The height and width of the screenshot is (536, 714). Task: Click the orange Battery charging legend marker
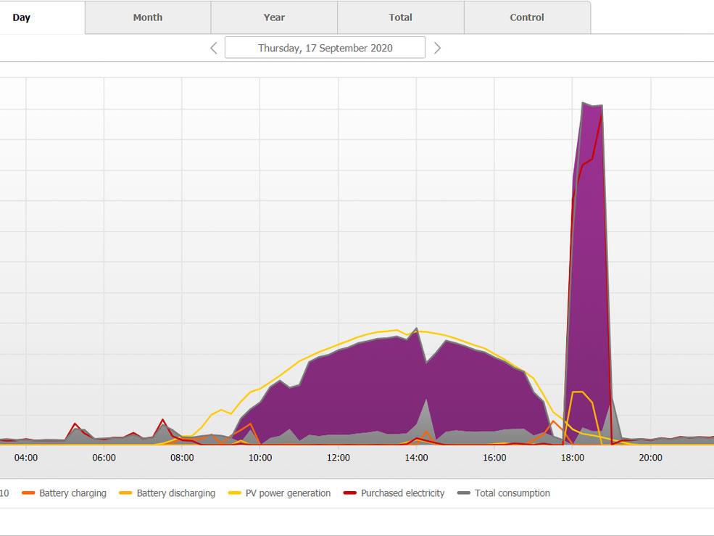coord(29,493)
